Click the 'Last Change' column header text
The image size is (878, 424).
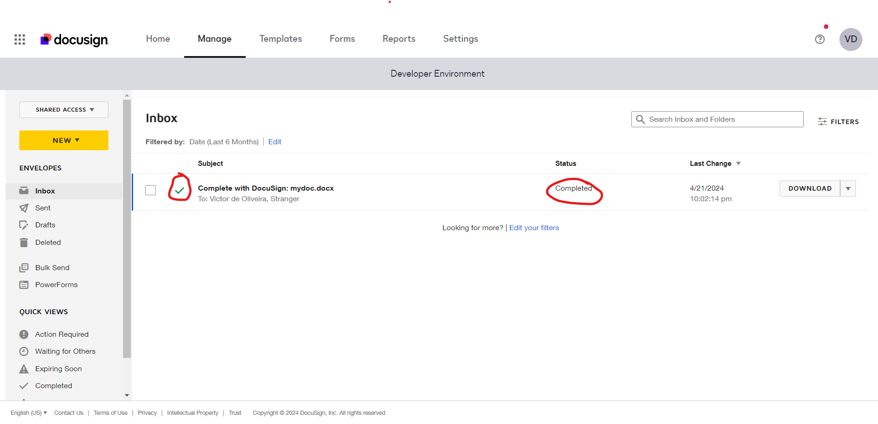[710, 164]
